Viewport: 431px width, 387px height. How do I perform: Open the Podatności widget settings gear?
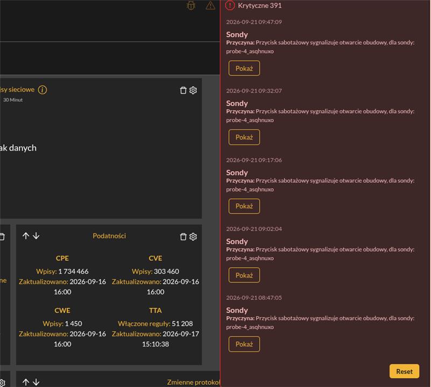tap(193, 237)
